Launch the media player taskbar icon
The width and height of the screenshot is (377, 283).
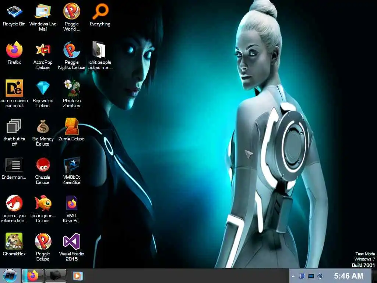coord(78,276)
